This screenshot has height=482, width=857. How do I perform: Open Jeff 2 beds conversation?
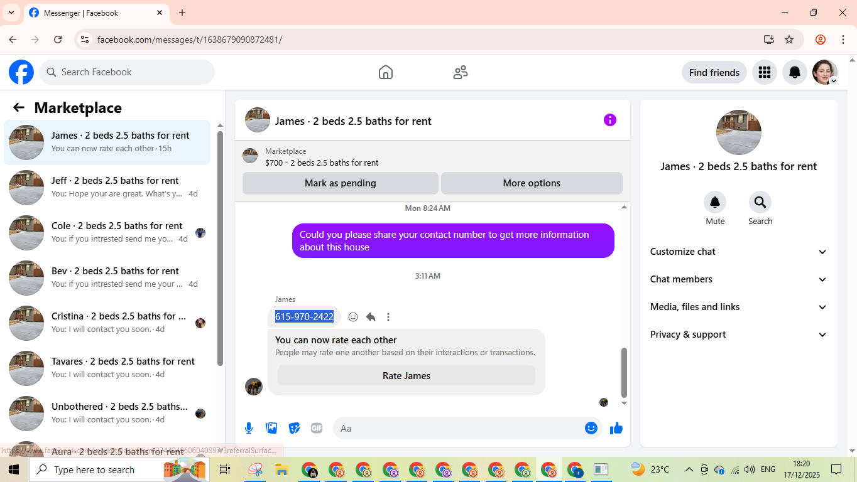point(107,188)
